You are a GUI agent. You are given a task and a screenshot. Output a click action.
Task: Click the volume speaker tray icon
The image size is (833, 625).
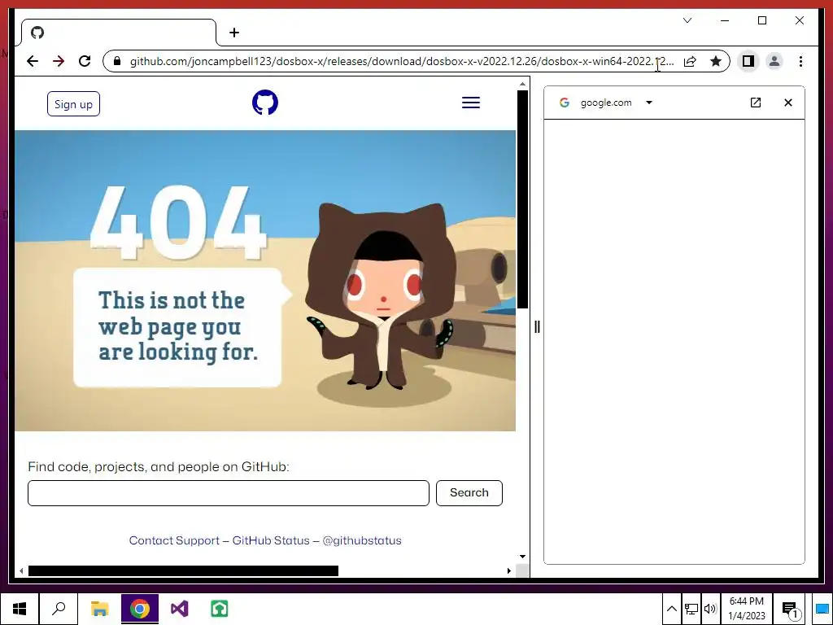click(709, 609)
